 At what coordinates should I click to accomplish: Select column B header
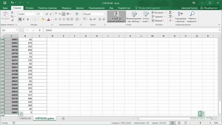point(25,36)
